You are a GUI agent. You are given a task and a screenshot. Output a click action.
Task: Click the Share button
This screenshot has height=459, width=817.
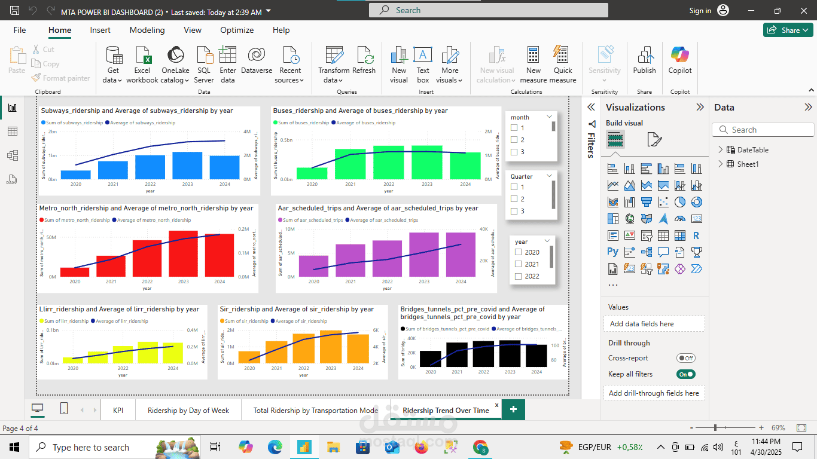click(788, 30)
